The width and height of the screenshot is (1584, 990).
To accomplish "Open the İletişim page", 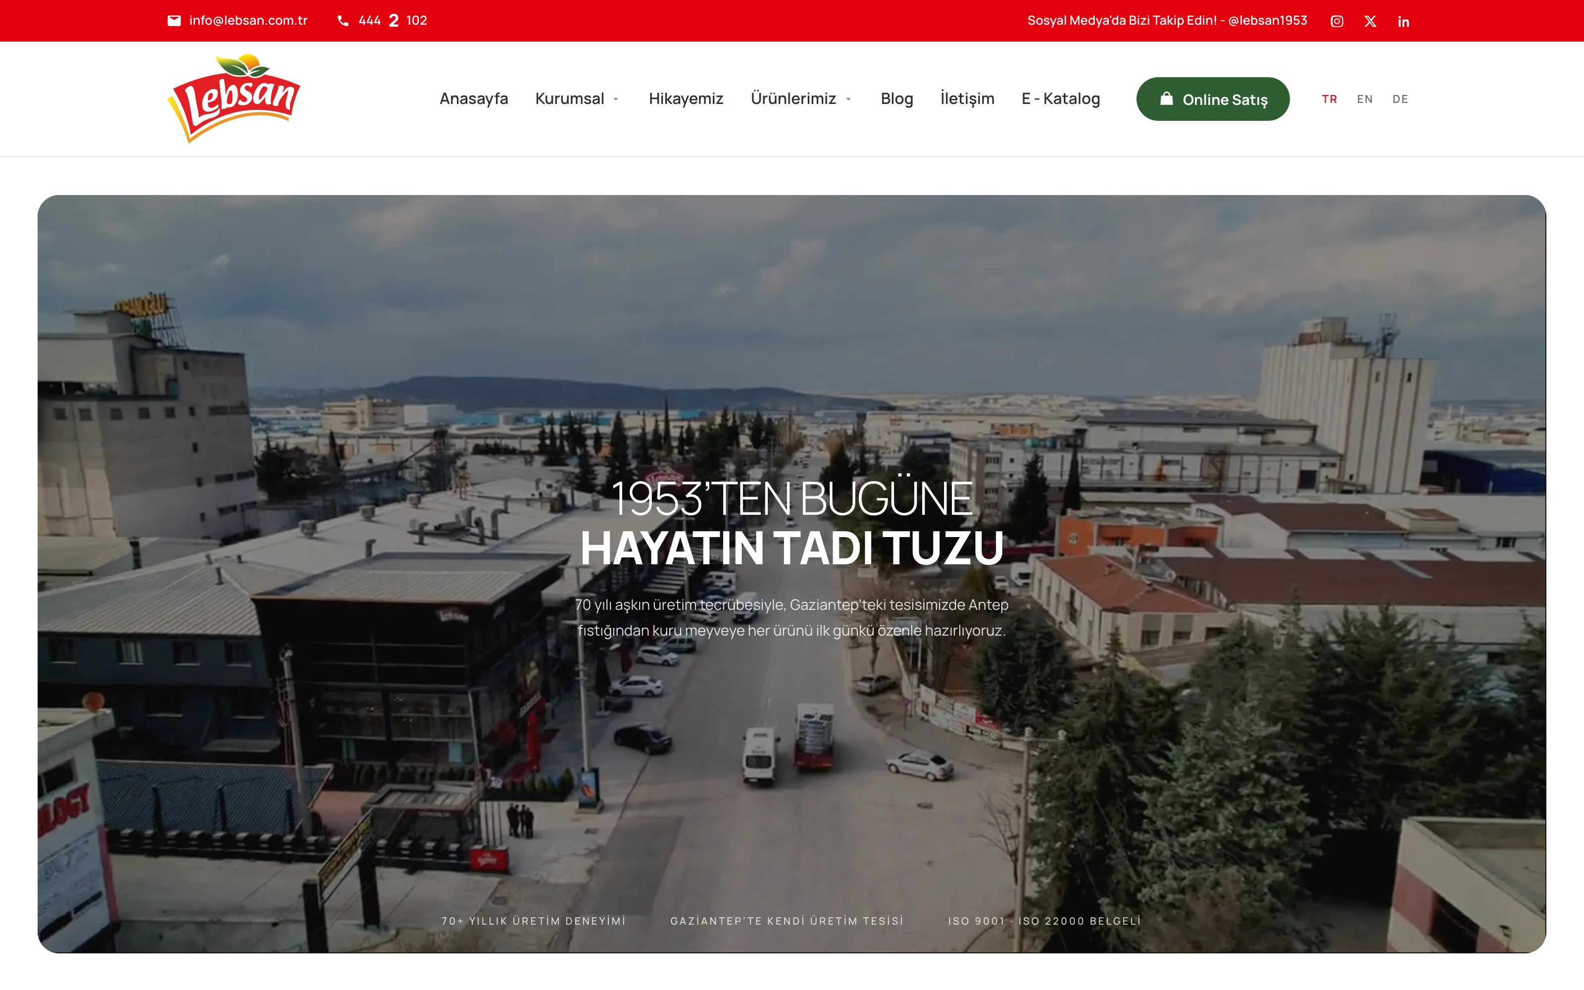I will coord(967,99).
